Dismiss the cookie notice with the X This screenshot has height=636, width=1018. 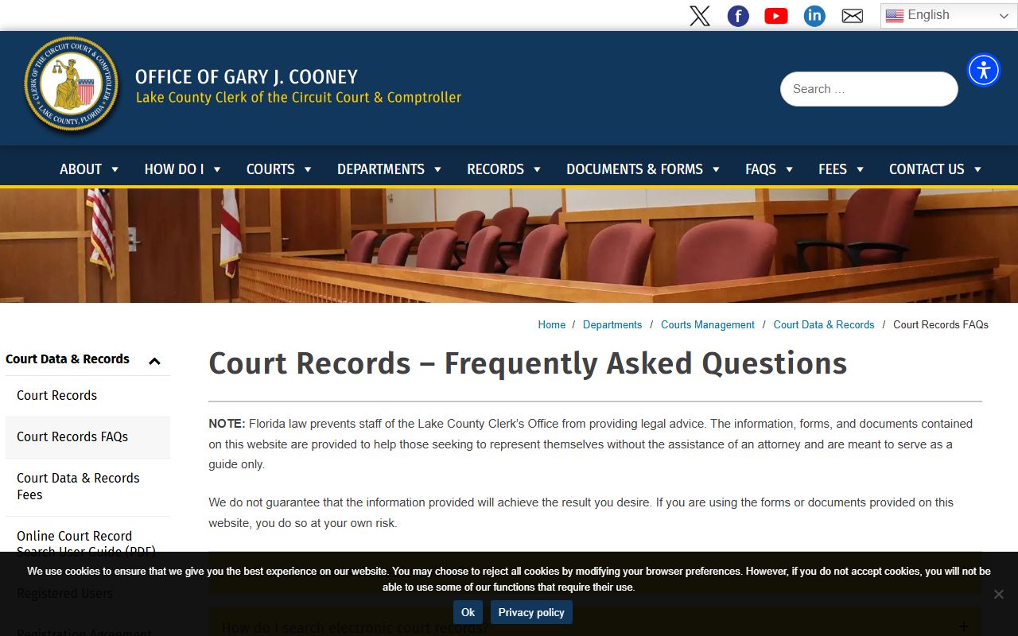[x=999, y=594]
